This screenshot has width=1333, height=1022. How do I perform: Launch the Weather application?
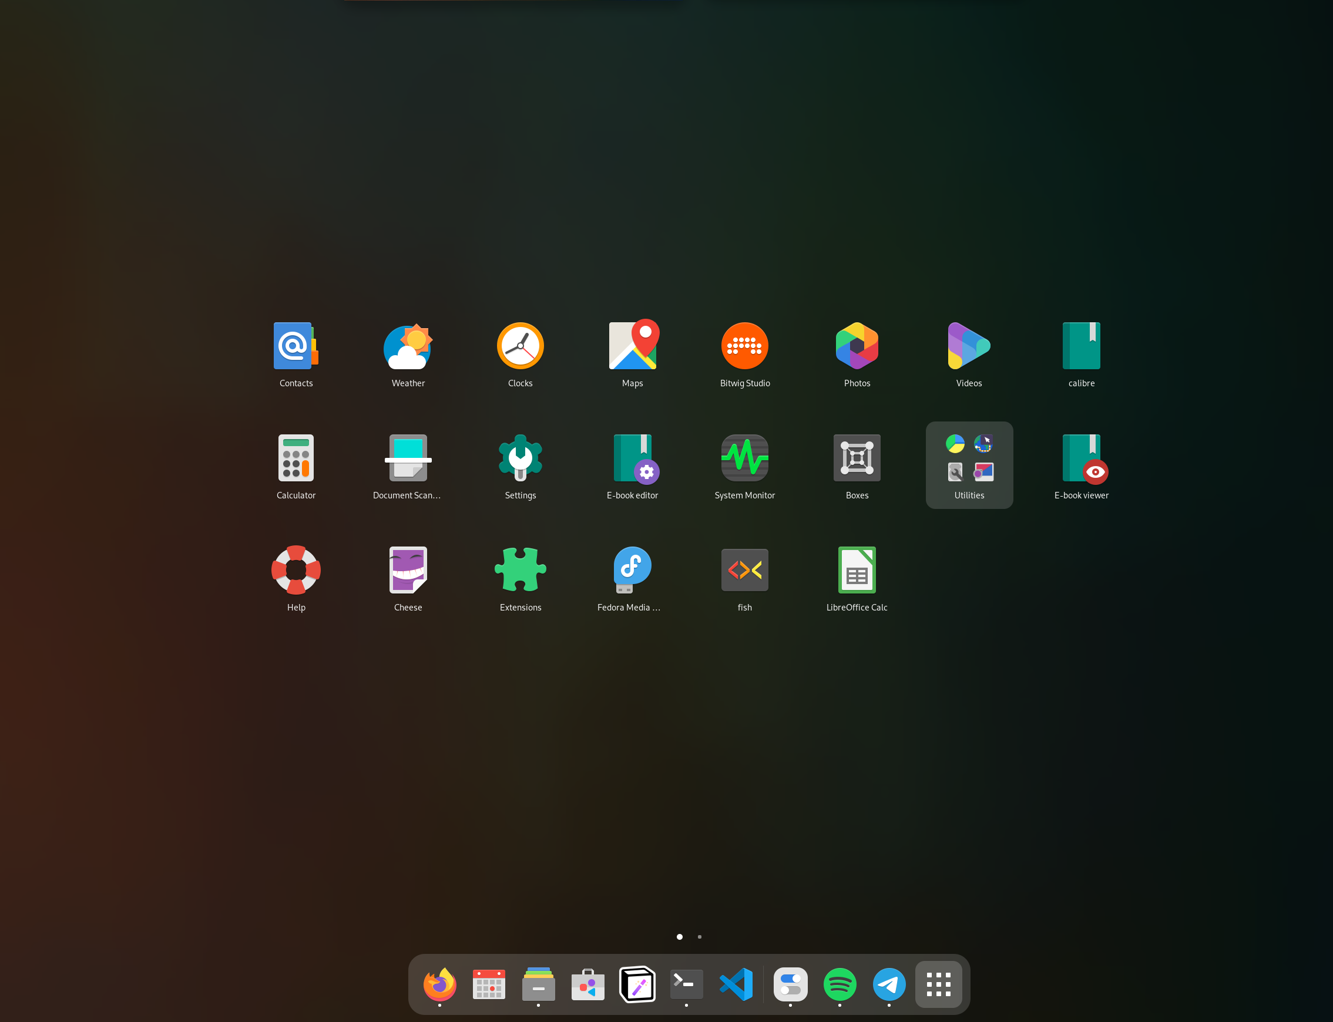point(408,346)
